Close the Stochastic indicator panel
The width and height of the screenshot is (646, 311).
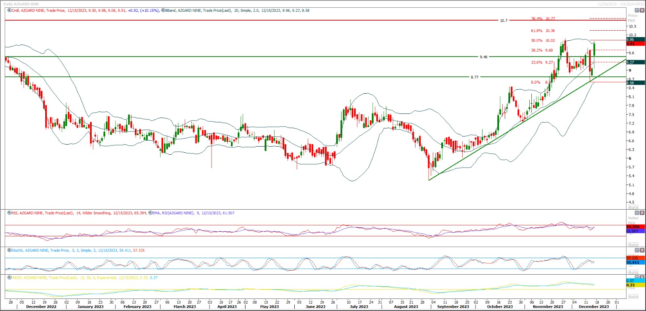tap(642, 250)
